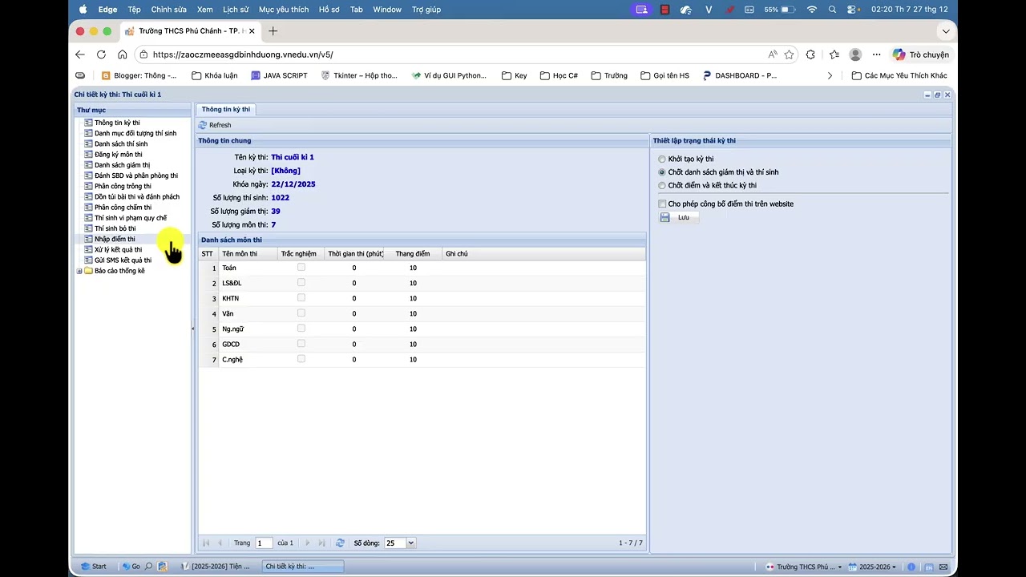Select Chốt điểm và kết thúc kỳ thi

click(x=662, y=186)
